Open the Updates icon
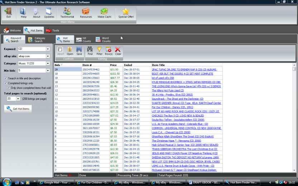The image size is (298, 186). pos(49,12)
